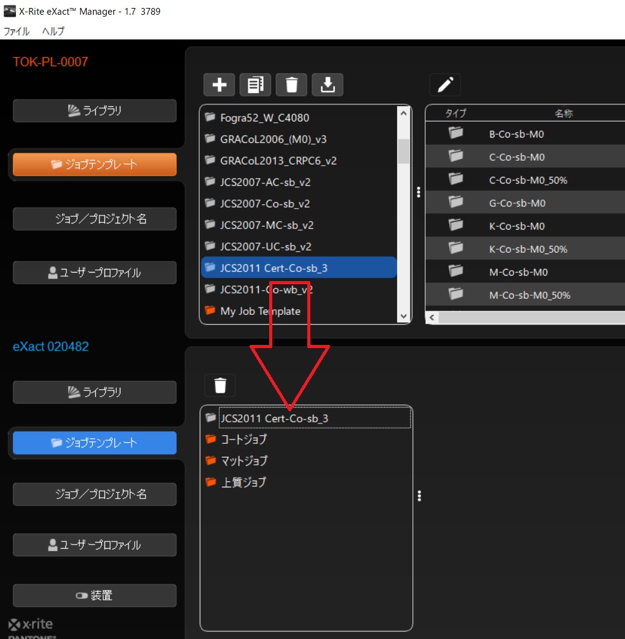Image resolution: width=625 pixels, height=639 pixels.
Task: Open the ヘルプ menu
Action: pos(53,31)
